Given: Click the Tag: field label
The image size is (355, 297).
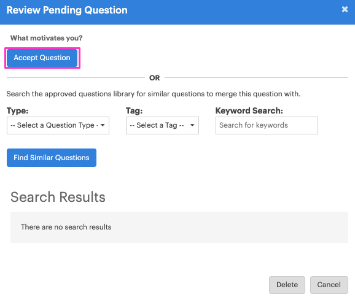Looking at the screenshot, I should point(135,110).
